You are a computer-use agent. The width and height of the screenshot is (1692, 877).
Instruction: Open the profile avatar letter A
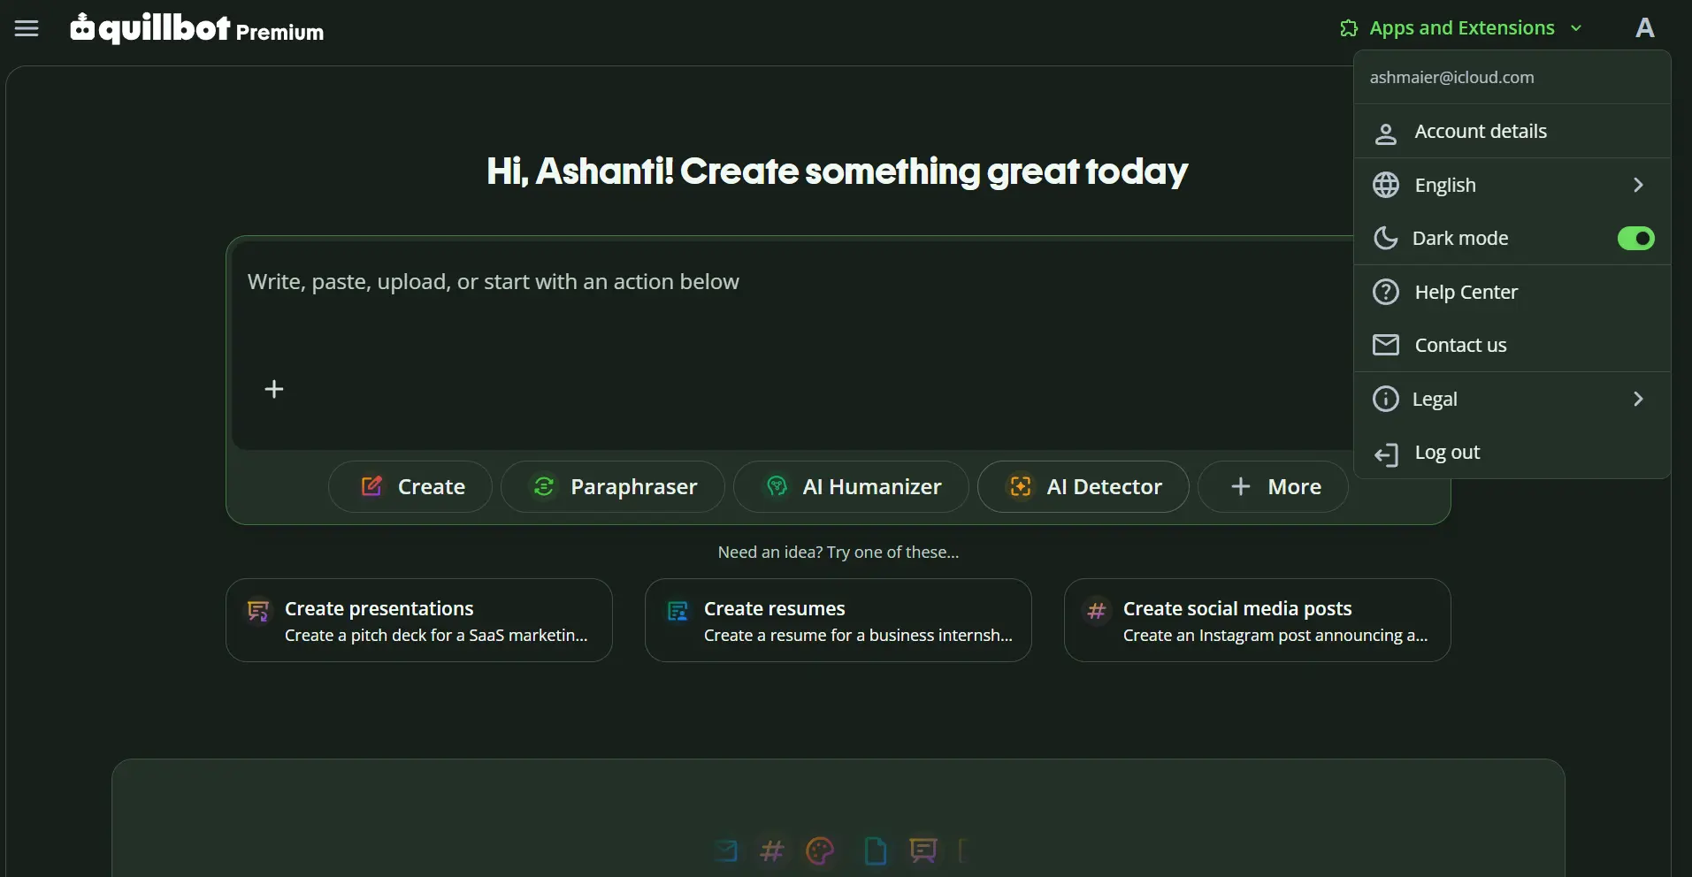(1644, 28)
